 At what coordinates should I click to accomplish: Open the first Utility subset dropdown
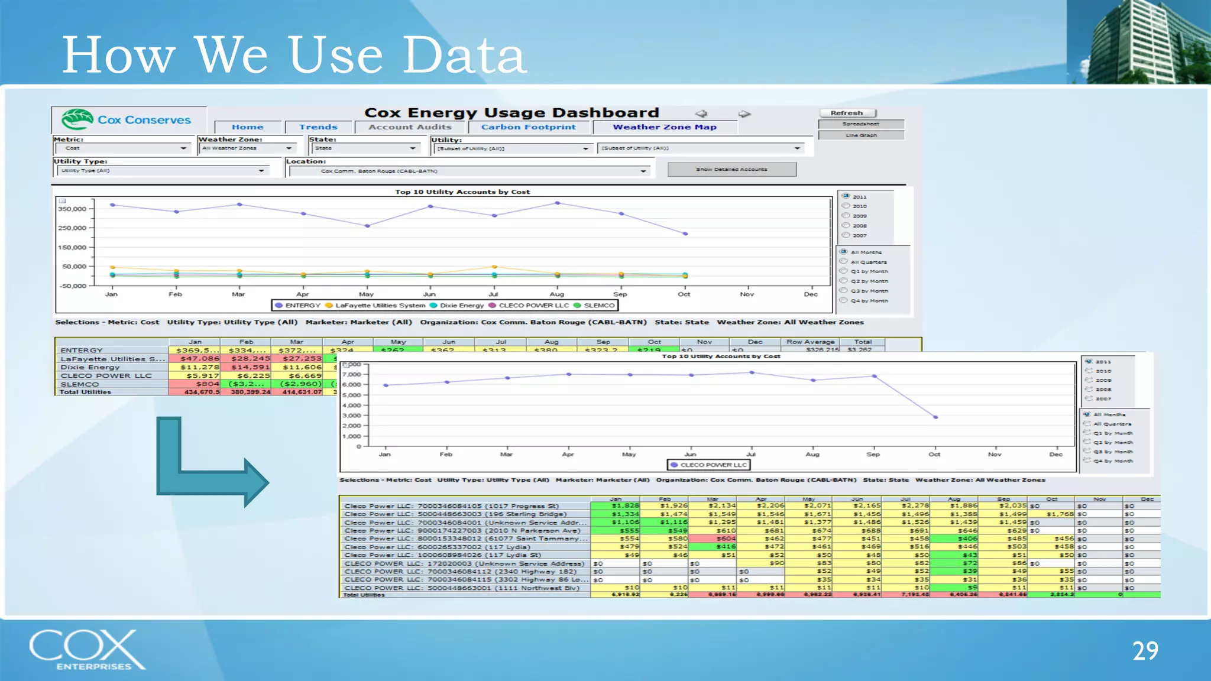[x=513, y=149]
